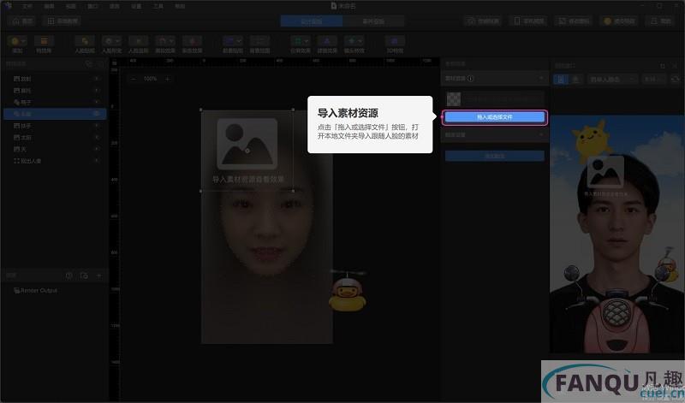The width and height of the screenshot is (685, 403).
Task: Expand the 镜头特效 dropdown arrow
Action: (x=360, y=41)
